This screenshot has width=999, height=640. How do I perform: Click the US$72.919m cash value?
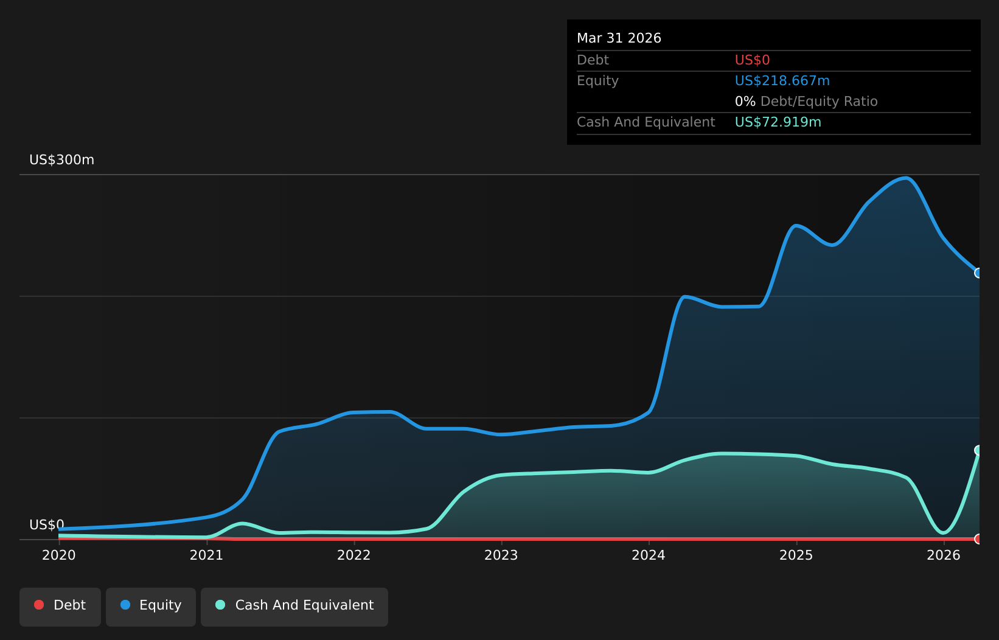pyautogui.click(x=778, y=122)
